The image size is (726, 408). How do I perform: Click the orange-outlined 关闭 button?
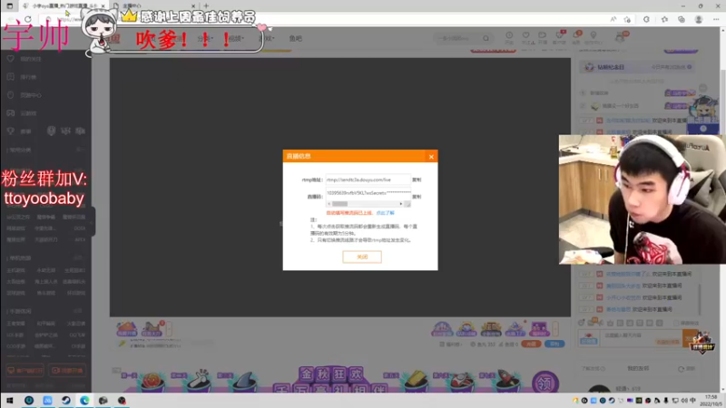362,257
